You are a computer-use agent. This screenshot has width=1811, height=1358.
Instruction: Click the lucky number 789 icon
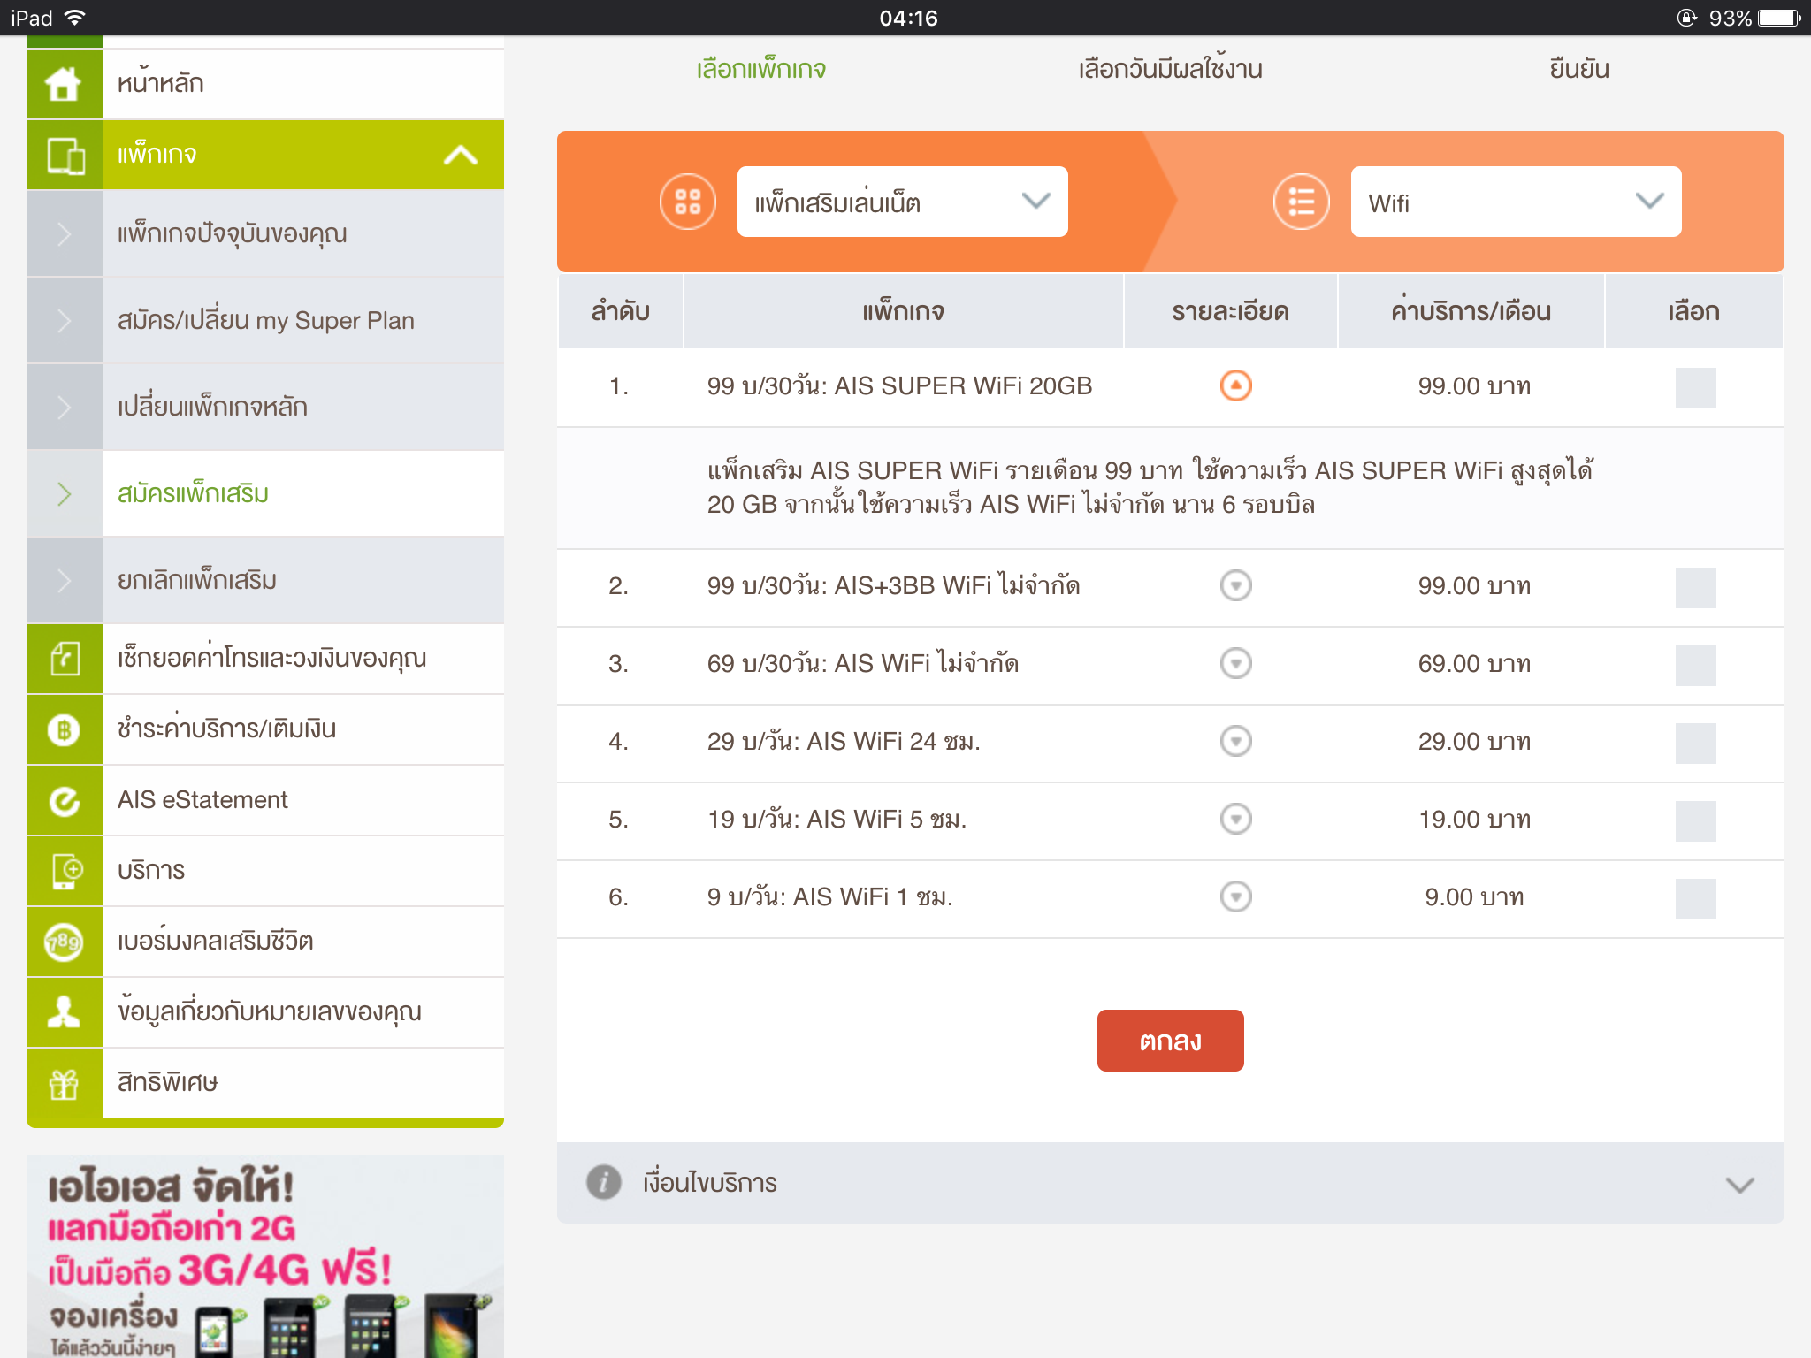(64, 942)
